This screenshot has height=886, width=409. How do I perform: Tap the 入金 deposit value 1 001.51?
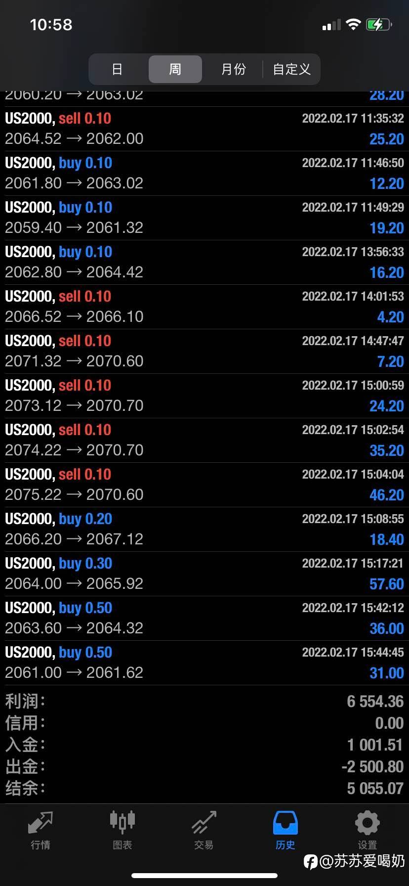pos(375,745)
